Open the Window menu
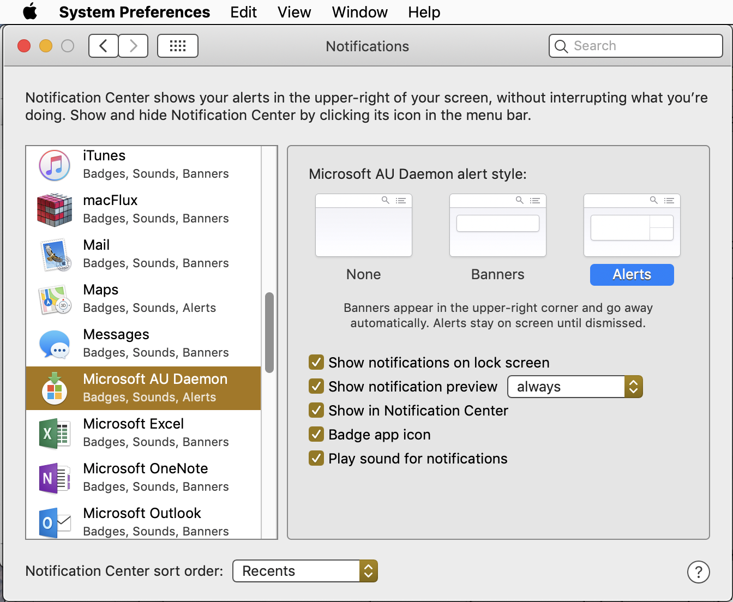 [359, 12]
